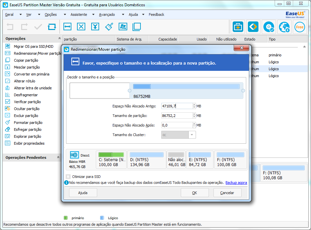Enable Otimizar para SSD checkbox

(x=68, y=177)
